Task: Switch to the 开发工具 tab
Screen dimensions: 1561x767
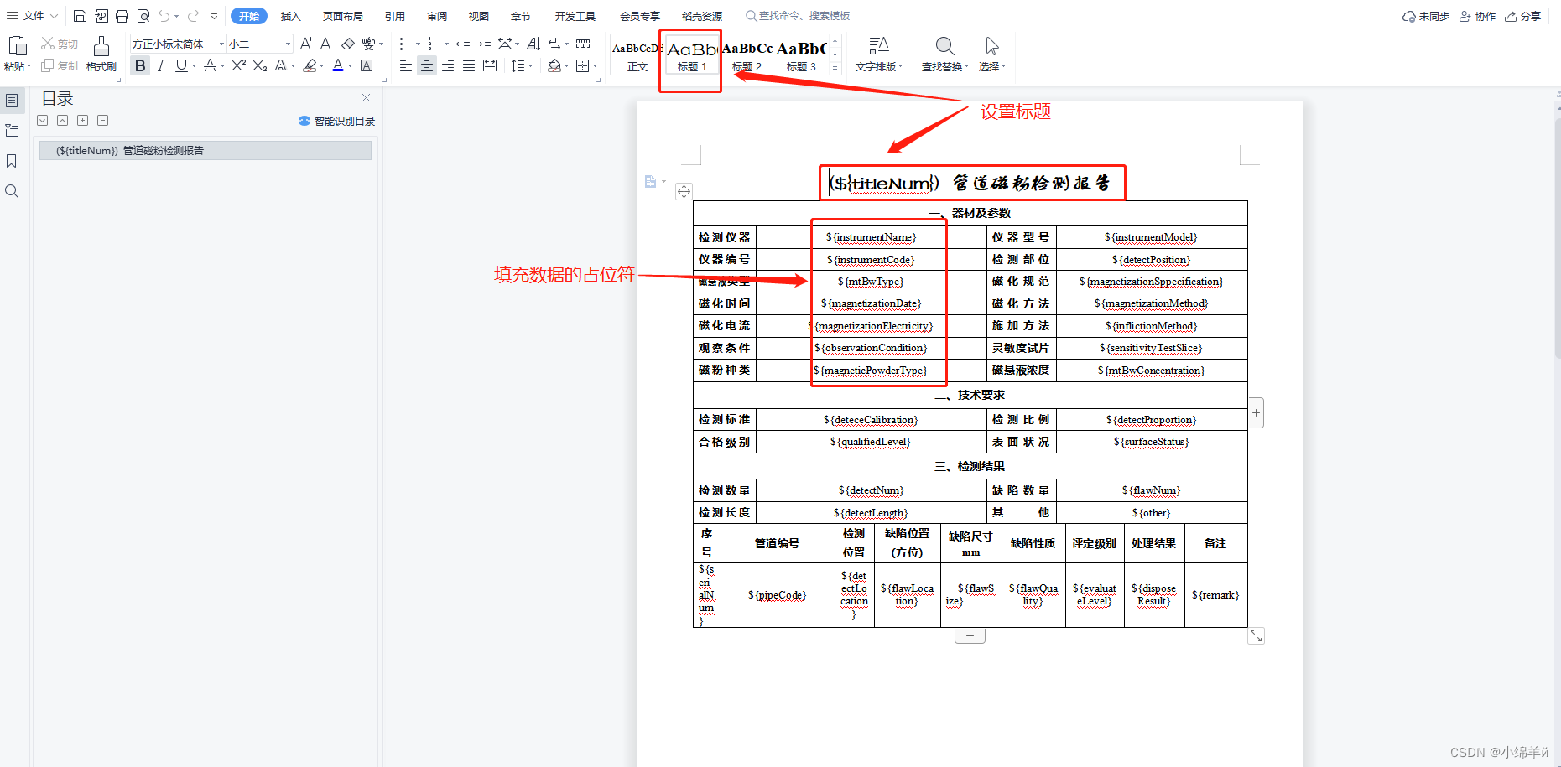Action: (x=575, y=16)
